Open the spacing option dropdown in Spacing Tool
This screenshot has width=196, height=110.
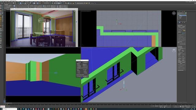pos(82,68)
